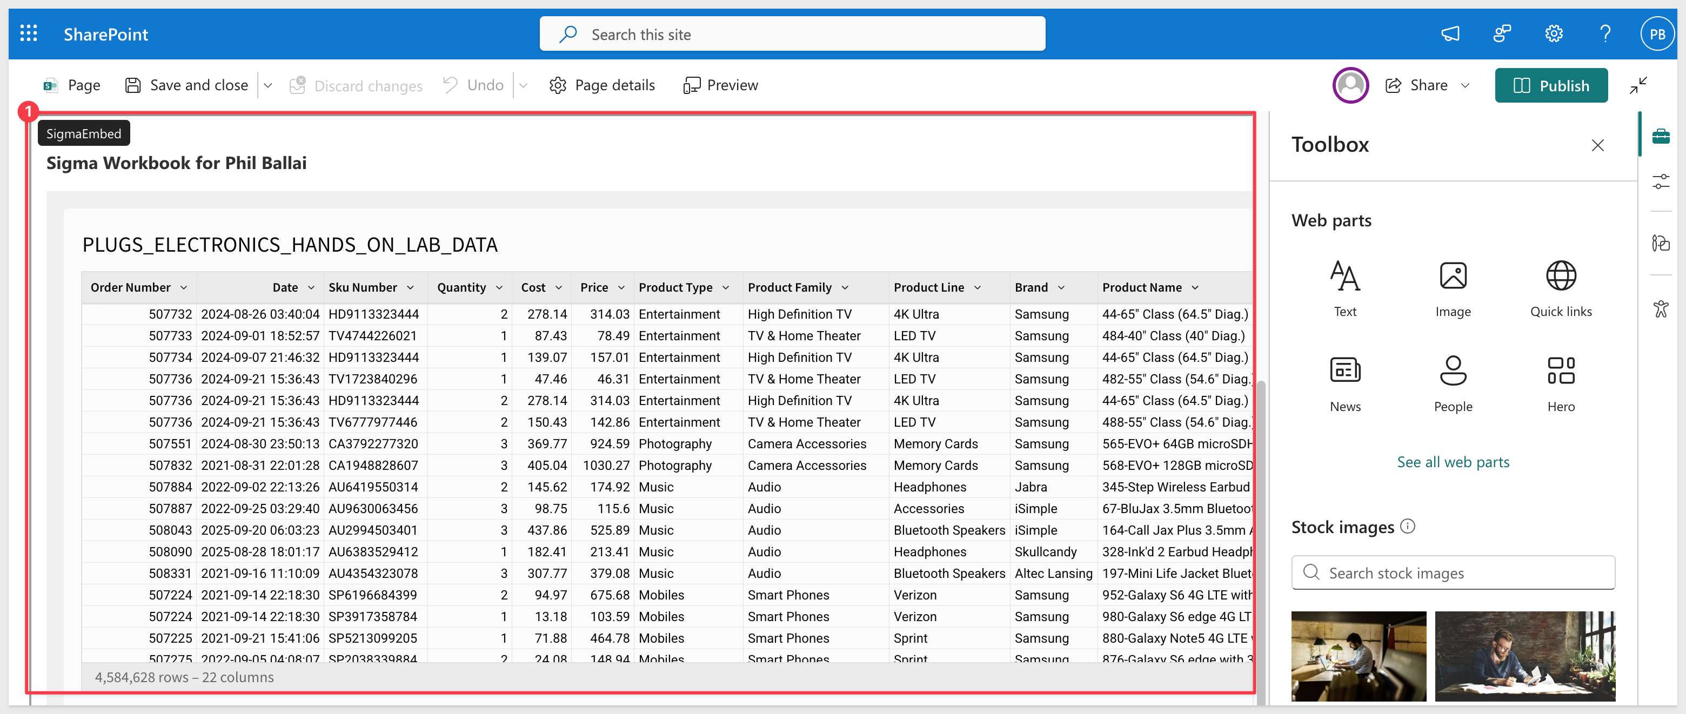Focus the Search stock images field

1453,572
